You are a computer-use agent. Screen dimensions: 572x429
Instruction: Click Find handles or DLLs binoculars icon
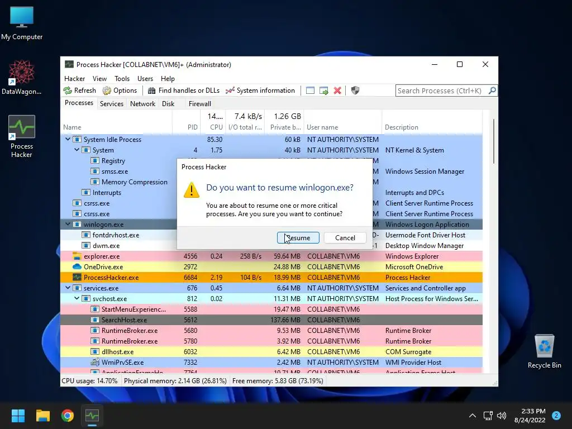152,90
